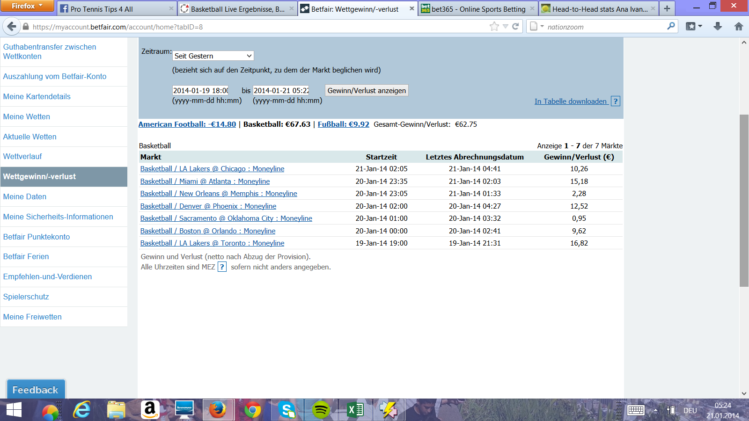Open Meine Wetten in the sidebar
This screenshot has width=749, height=421.
(x=64, y=116)
